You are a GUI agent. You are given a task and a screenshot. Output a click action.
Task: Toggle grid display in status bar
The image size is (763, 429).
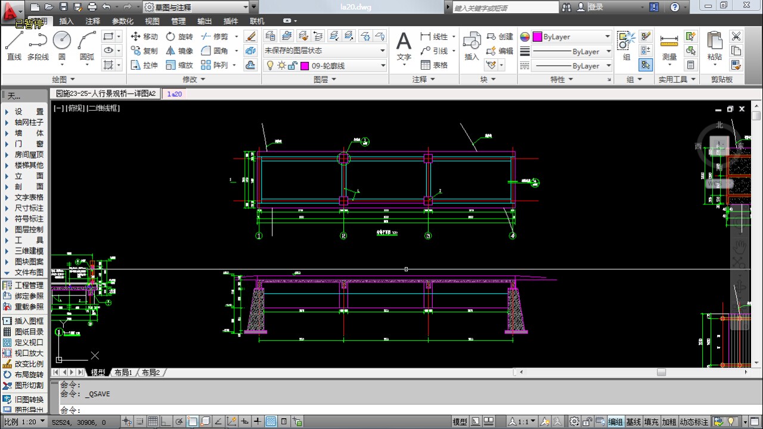[x=153, y=422]
